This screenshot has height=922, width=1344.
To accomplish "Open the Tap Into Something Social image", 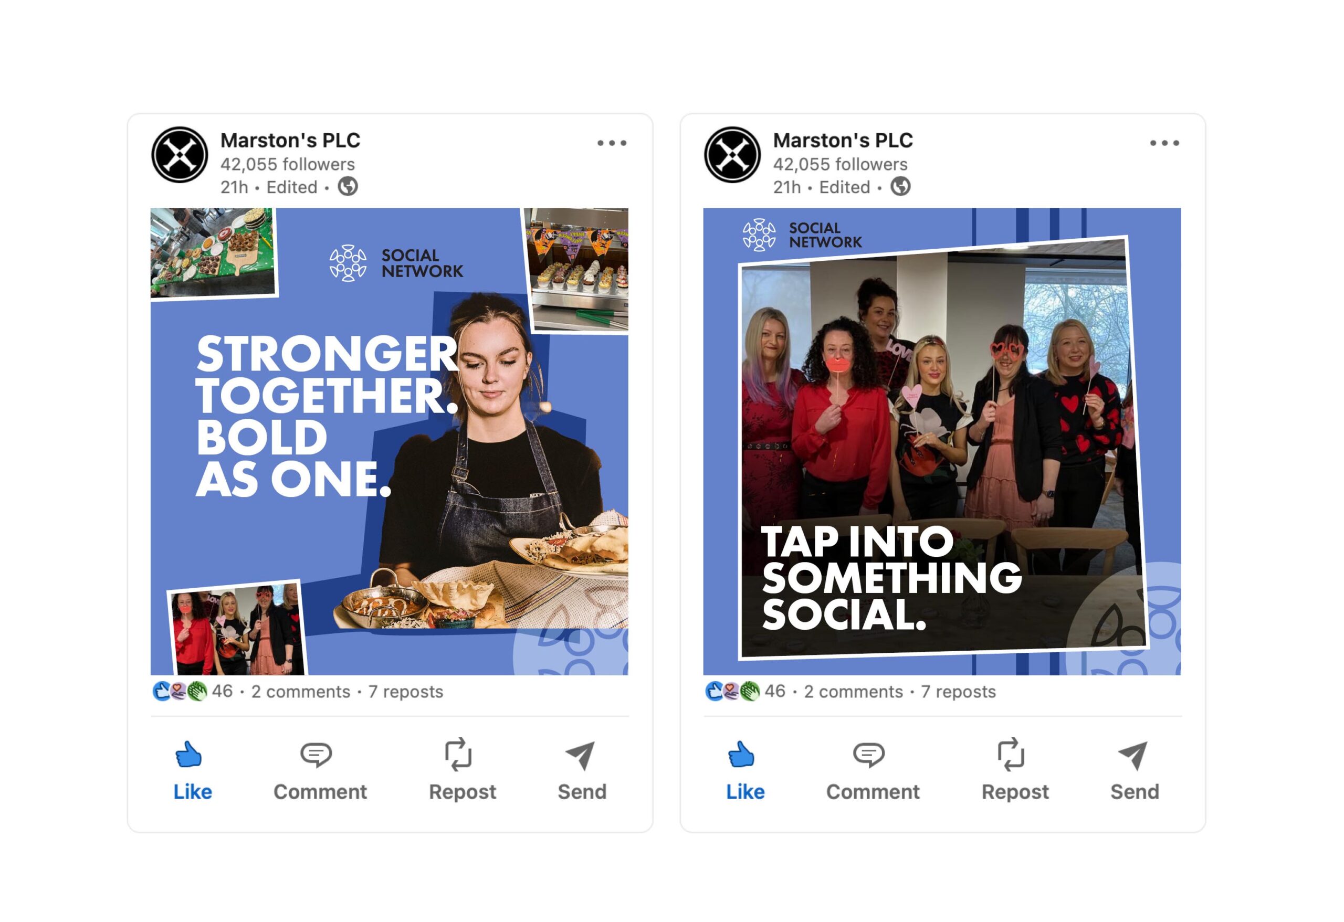I will pyautogui.click(x=942, y=441).
